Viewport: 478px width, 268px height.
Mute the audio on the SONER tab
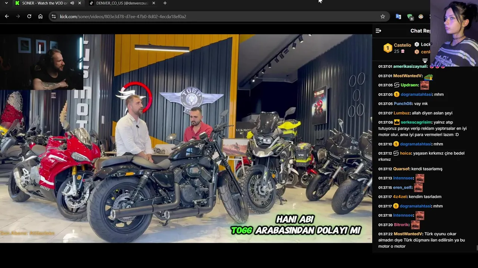[x=72, y=3]
